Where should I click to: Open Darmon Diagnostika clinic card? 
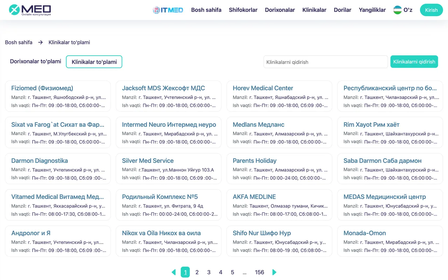tap(58, 169)
